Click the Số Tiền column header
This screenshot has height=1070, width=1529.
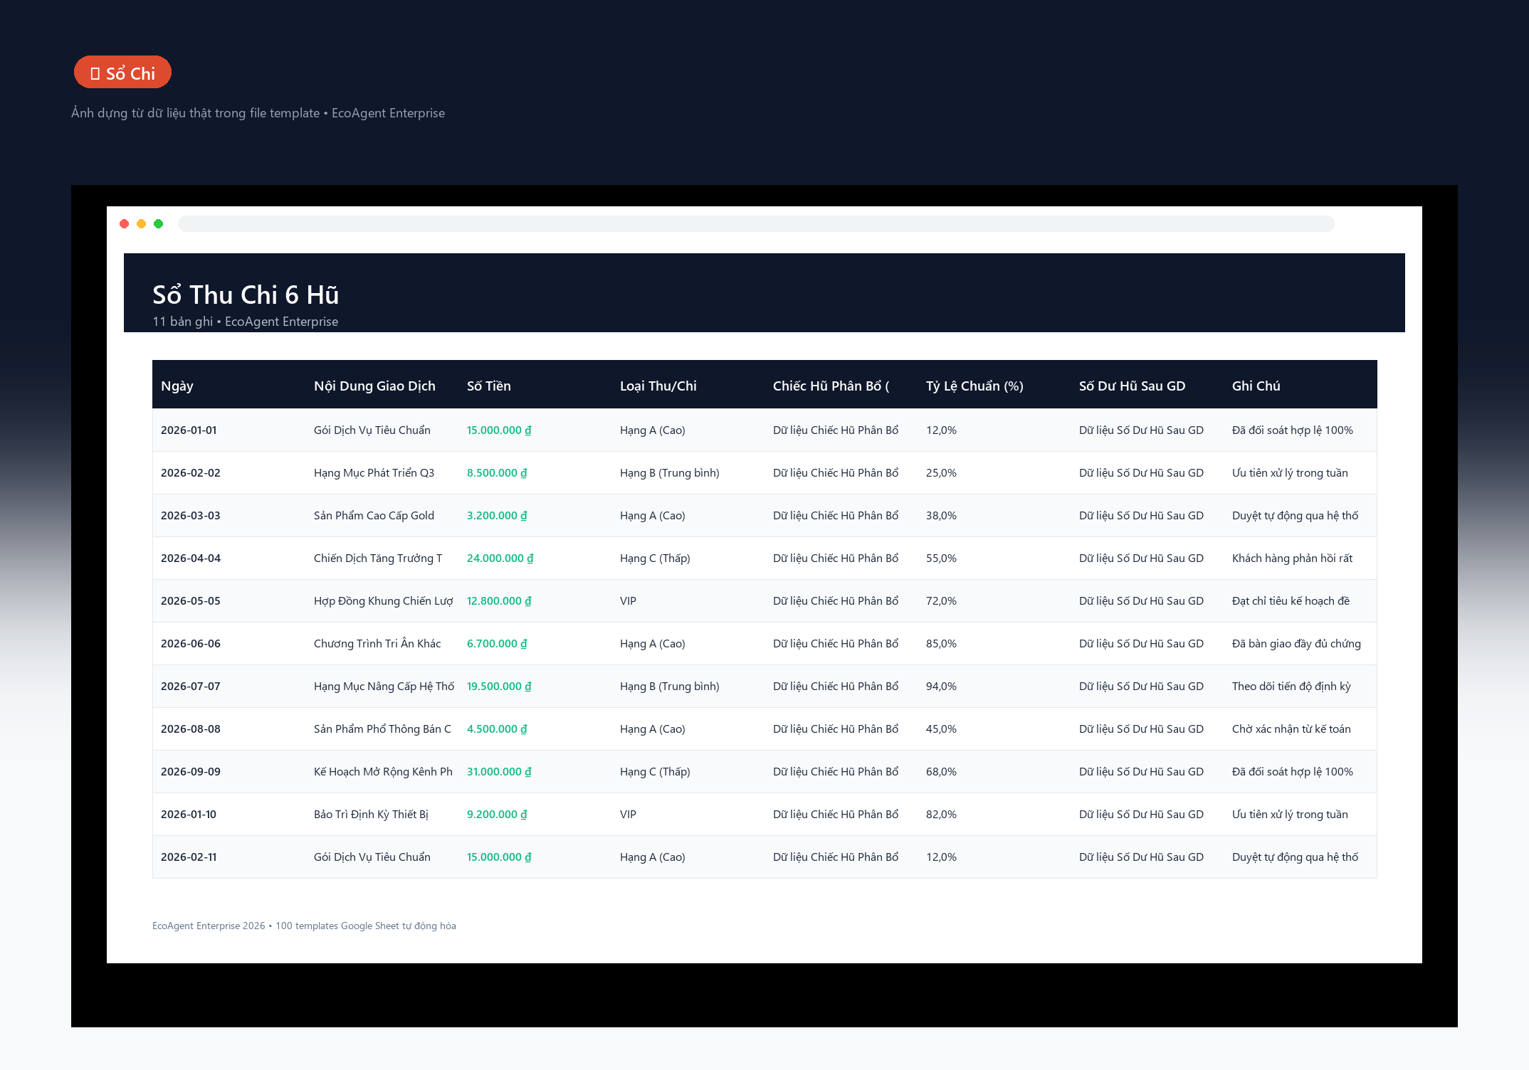pyautogui.click(x=489, y=386)
